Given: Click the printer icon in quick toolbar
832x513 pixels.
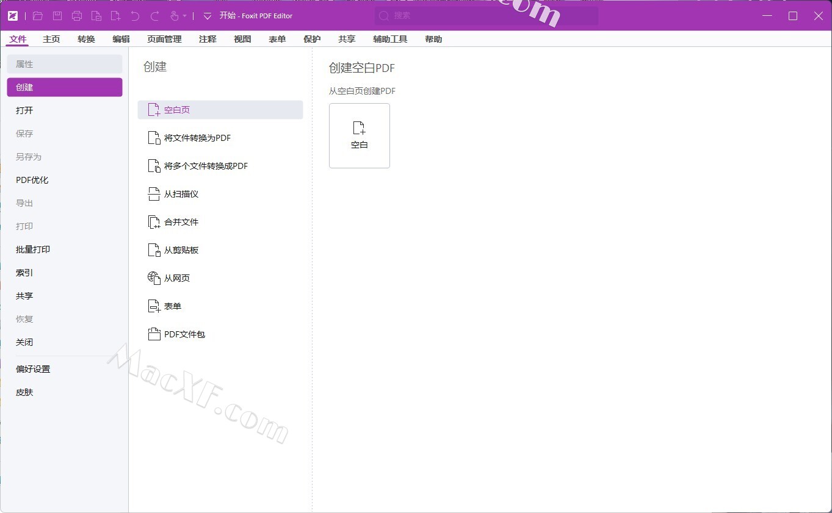Looking at the screenshot, I should point(77,16).
